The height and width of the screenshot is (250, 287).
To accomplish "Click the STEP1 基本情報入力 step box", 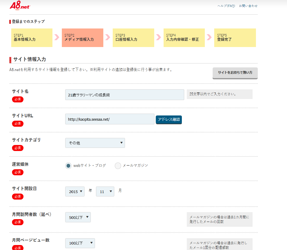I will (x=32, y=38).
